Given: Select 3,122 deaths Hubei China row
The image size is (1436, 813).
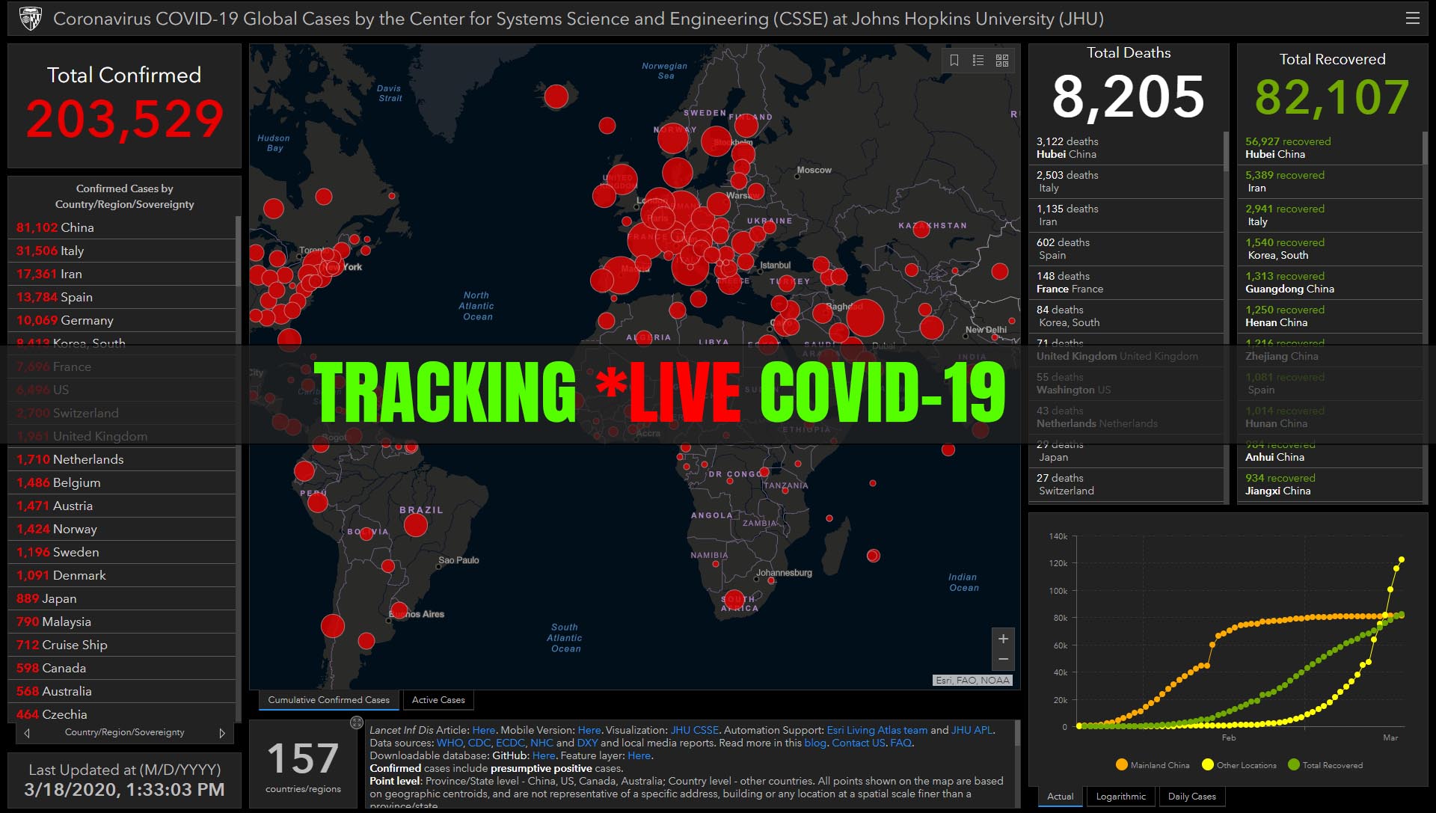Looking at the screenshot, I should point(1126,148).
